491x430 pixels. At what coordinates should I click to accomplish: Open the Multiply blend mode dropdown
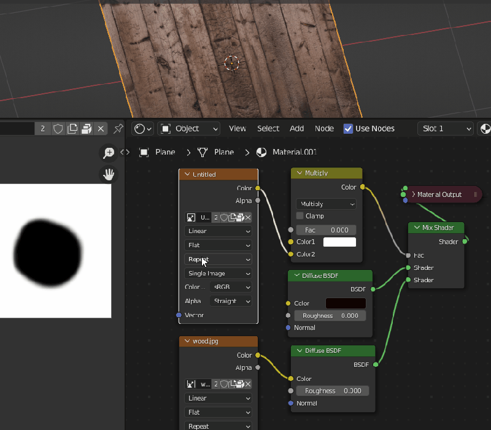[x=325, y=203]
